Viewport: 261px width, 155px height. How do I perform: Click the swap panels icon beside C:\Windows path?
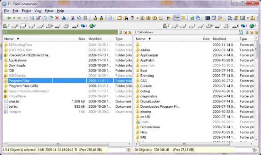click(x=241, y=32)
